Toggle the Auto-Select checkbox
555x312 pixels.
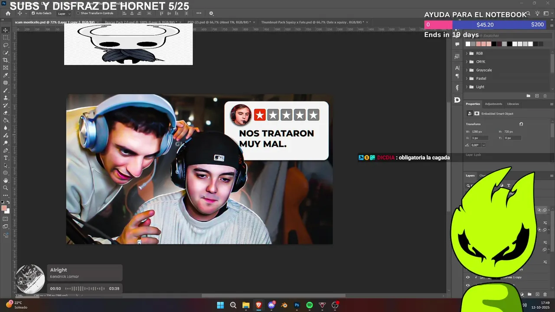[x=33, y=13]
